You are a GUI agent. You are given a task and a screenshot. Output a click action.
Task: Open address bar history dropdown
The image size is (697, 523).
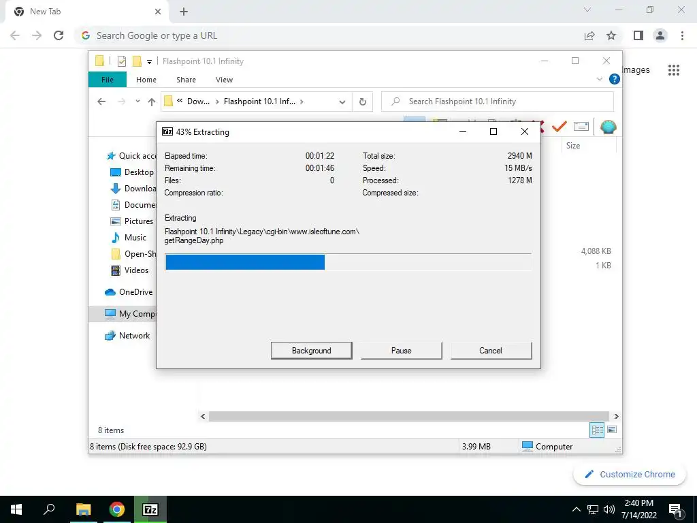click(342, 102)
